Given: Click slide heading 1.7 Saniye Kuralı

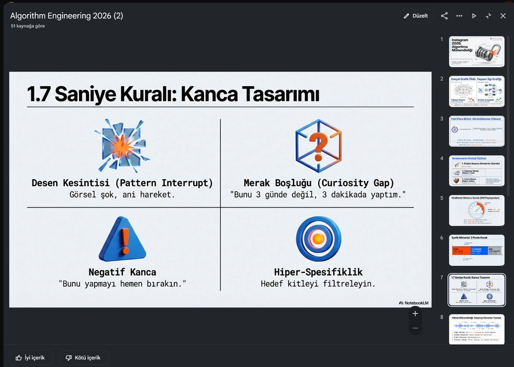Looking at the screenshot, I should [173, 94].
